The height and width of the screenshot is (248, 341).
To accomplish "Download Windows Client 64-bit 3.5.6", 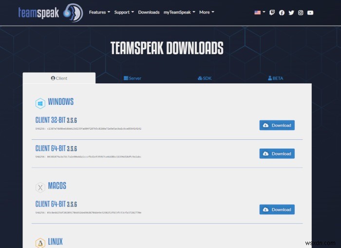I will (277, 153).
